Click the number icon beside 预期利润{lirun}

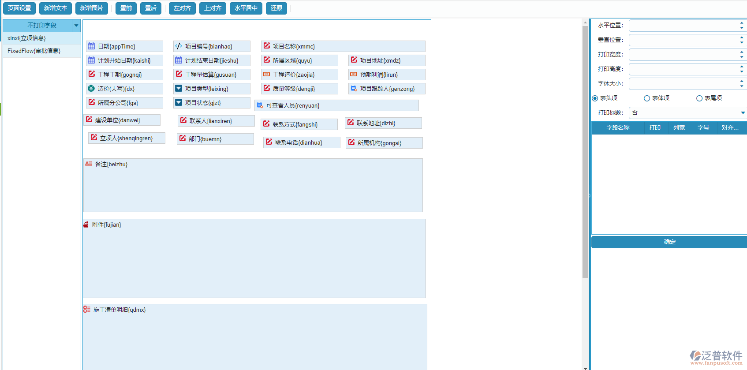354,74
